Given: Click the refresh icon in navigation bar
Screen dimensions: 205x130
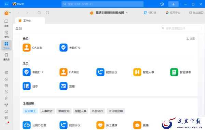Looking at the screenshot, I should [x=39, y=13].
